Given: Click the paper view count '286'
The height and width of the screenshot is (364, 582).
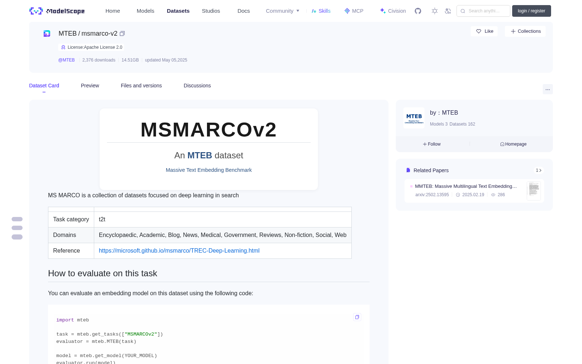Looking at the screenshot, I should 501,195.
